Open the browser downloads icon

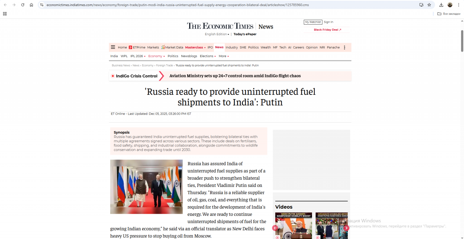click(x=441, y=5)
